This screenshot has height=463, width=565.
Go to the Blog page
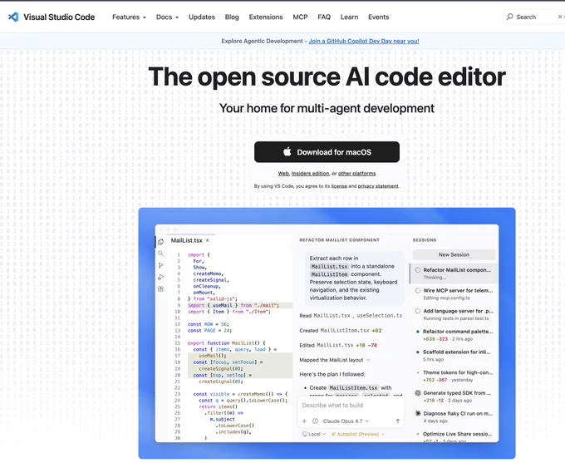232,17
